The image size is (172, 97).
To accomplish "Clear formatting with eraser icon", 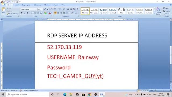I will tap(51, 9).
